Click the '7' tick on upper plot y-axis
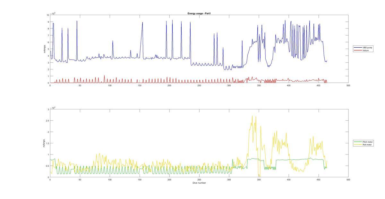This screenshot has height=199, width=385. [x=48, y=36]
